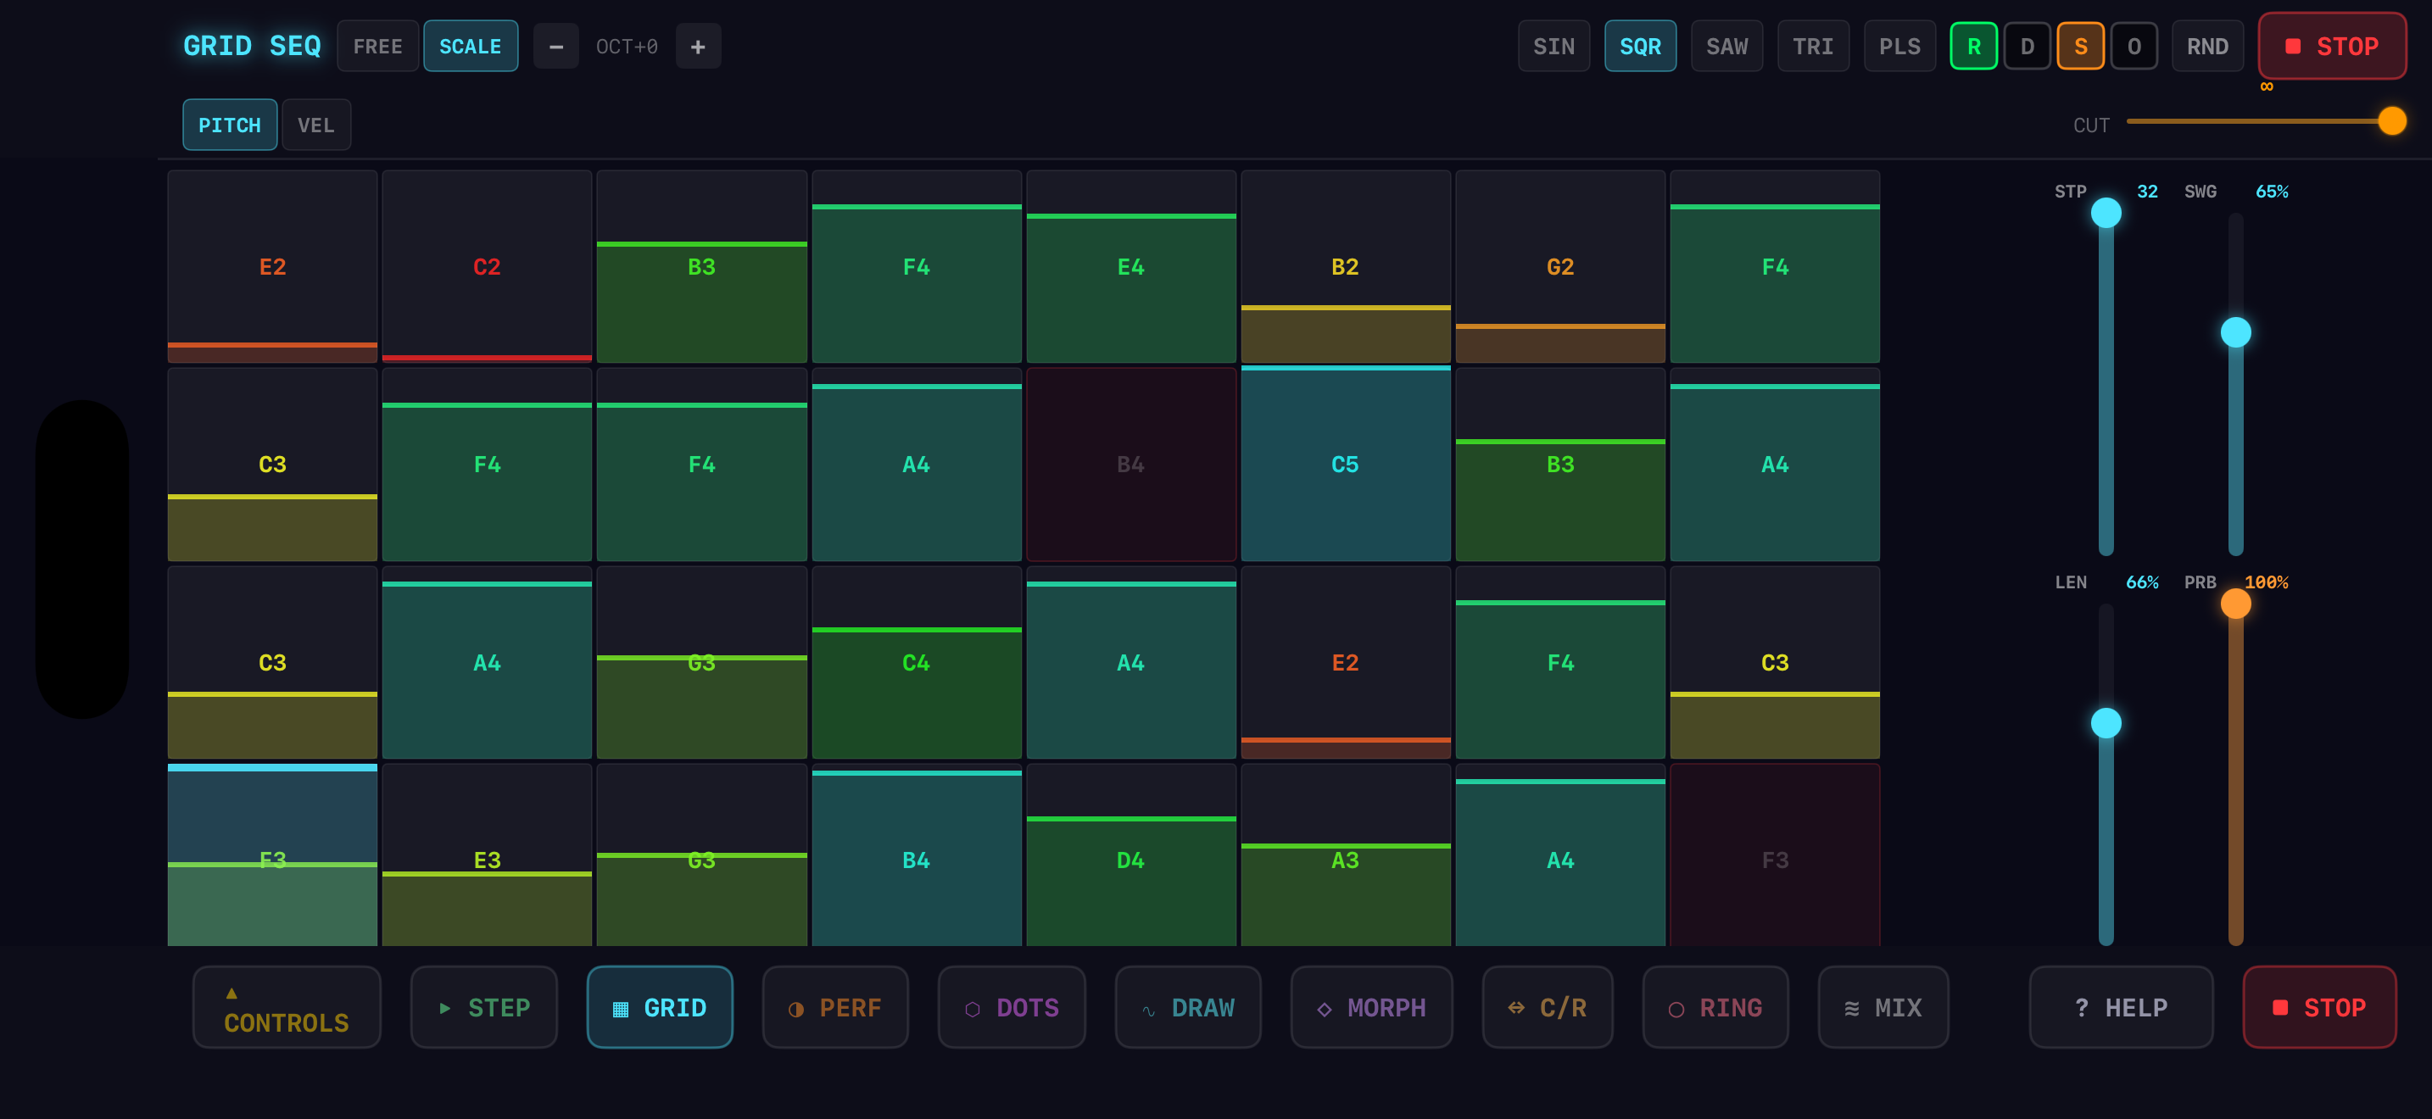Viewport: 2432px width, 1119px height.
Task: Switch to the SAW waveform
Action: pos(1726,45)
